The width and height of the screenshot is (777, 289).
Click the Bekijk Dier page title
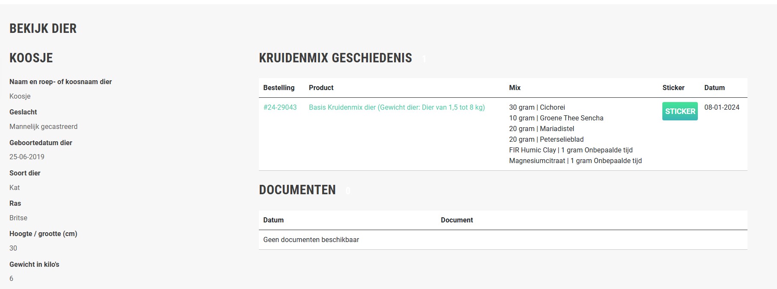click(43, 29)
